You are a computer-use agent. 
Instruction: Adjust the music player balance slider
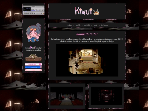(38, 11)
